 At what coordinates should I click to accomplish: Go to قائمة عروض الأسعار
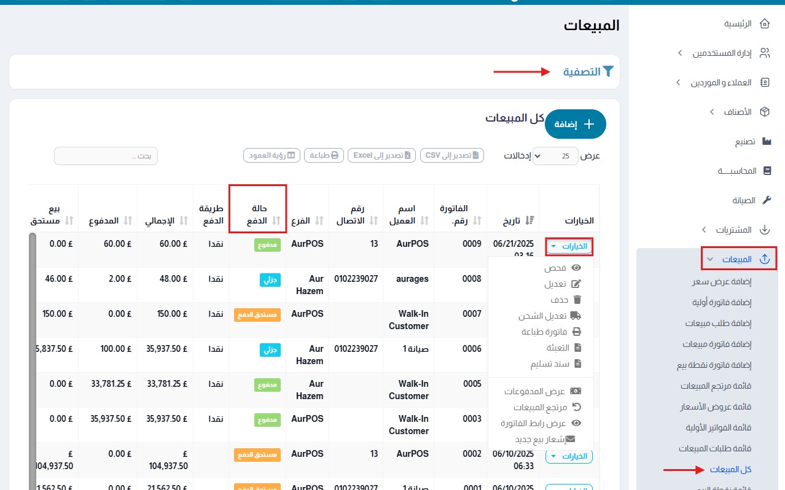click(x=717, y=406)
